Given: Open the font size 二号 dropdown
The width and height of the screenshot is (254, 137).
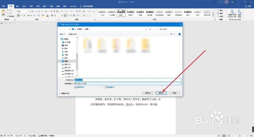Looking at the screenshot, I should click(36, 11).
